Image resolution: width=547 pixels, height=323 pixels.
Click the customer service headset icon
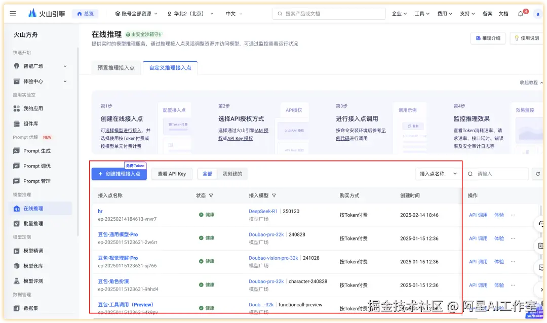tap(541, 224)
